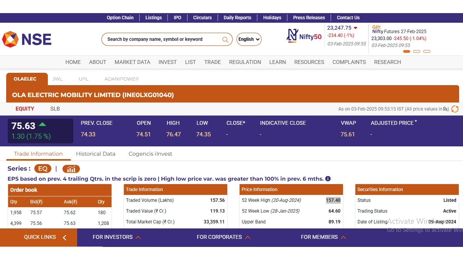The height and width of the screenshot is (260, 463).
Task: Click the info icon after EPS note
Action: coord(328,179)
